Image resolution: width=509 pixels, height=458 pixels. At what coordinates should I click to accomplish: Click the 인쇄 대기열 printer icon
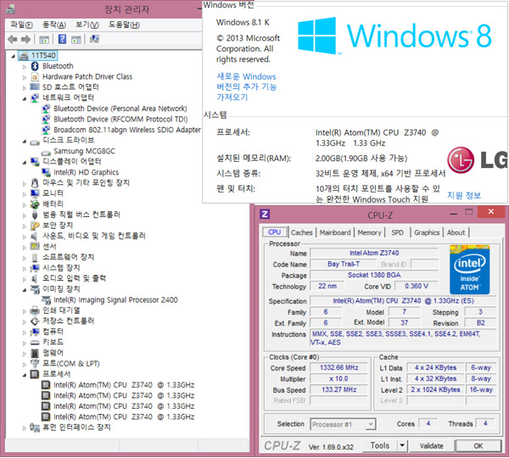tap(35, 310)
